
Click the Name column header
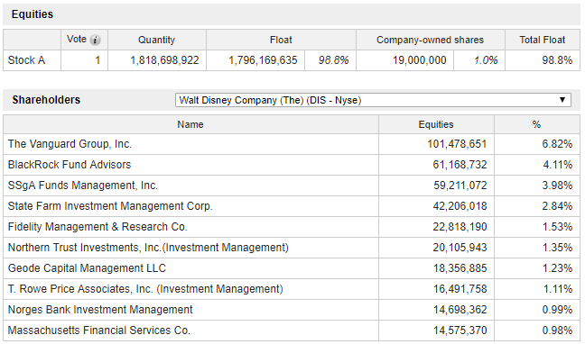click(190, 124)
